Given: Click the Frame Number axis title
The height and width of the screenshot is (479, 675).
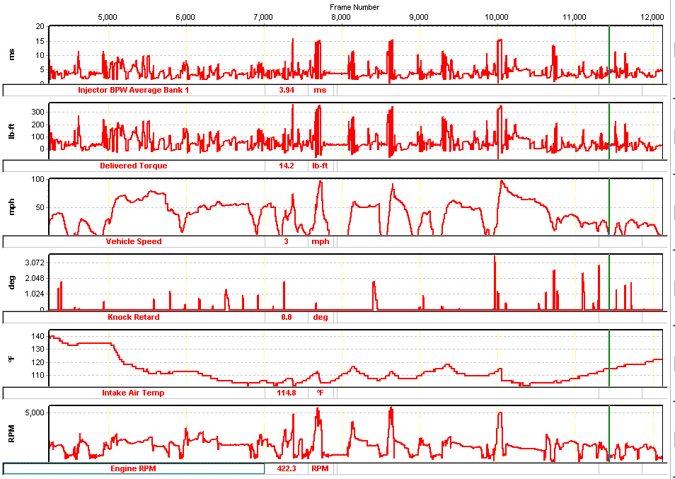Looking at the screenshot, I should click(354, 7).
